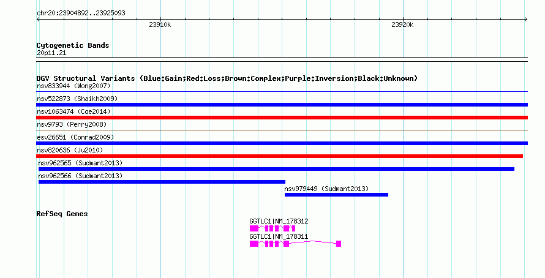Click the magenta GGTLC1 NM_178312 gene glyph
Screen dimensions: 545x278
[272, 228]
